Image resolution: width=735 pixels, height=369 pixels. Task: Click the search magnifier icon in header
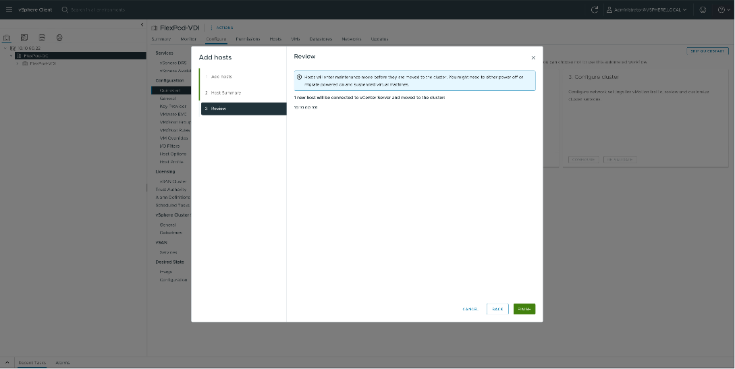click(x=65, y=9)
